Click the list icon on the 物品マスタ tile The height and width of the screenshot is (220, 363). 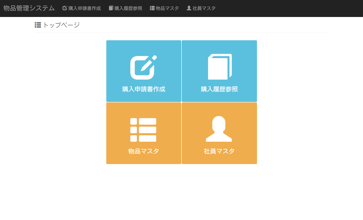point(143,130)
